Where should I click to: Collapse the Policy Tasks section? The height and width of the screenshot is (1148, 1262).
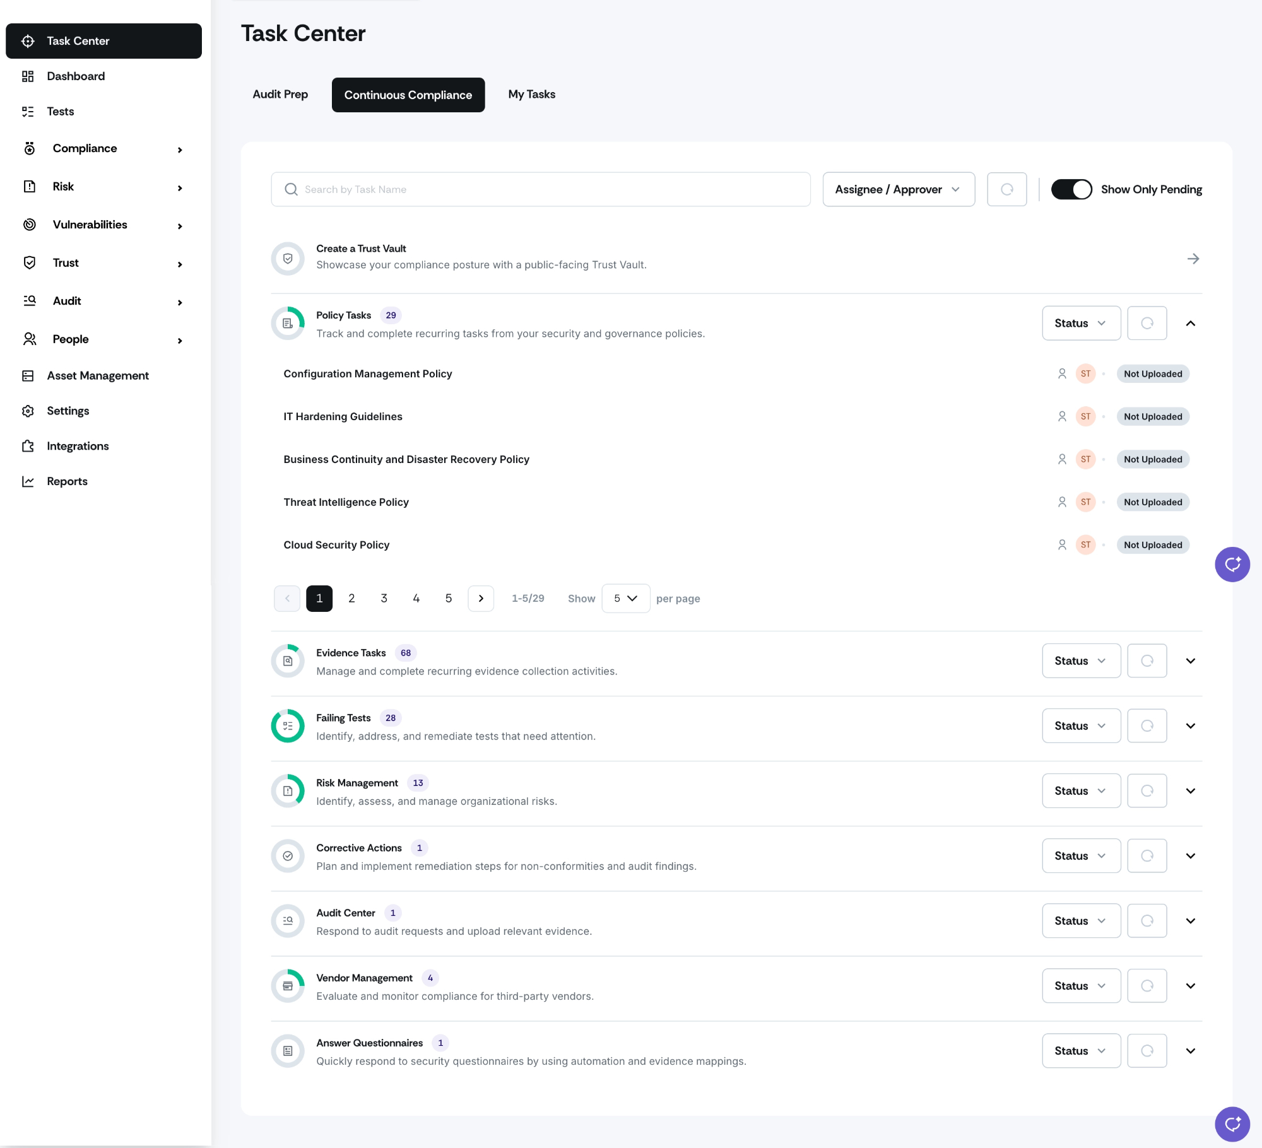1190,324
